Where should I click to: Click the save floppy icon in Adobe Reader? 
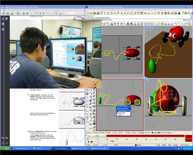[56, 13]
